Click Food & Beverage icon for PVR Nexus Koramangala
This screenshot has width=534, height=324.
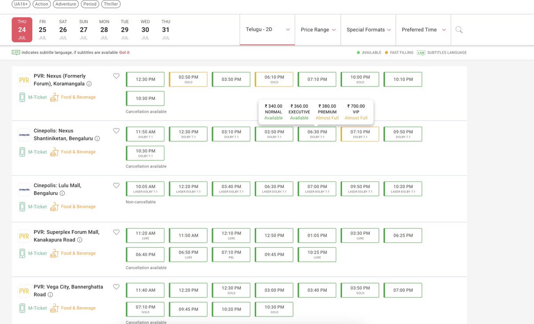point(54,98)
